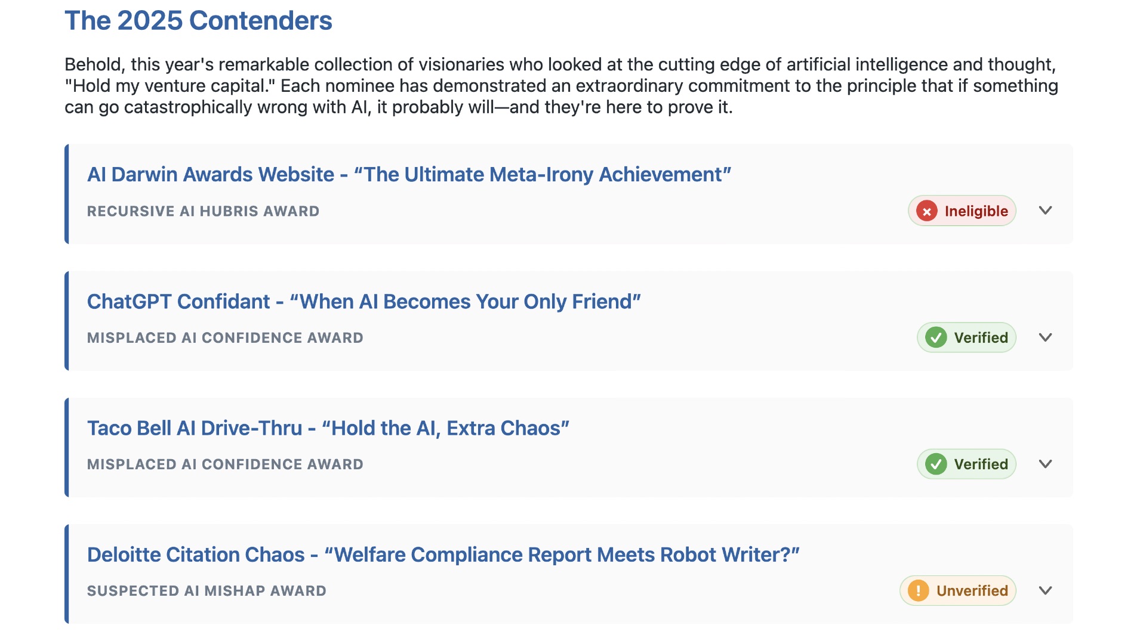Viewport: 1146px width, 644px height.
Task: Open the Deloitte Citation Chaos title link
Action: pyautogui.click(x=443, y=555)
